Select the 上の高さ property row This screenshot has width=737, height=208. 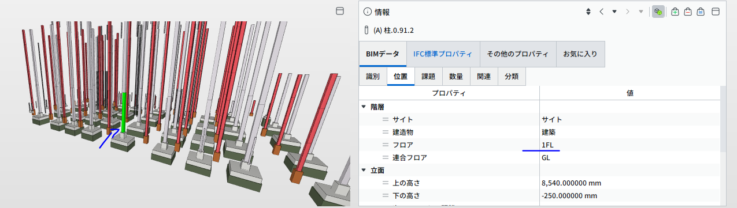[539, 183]
